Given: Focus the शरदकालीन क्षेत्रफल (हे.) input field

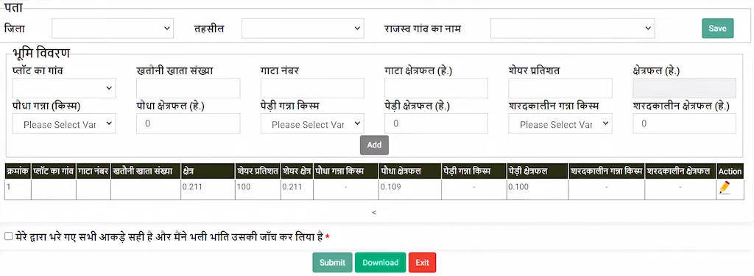Looking at the screenshot, I should tap(684, 123).
